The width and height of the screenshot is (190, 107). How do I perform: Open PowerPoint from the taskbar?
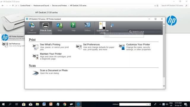click(51, 104)
